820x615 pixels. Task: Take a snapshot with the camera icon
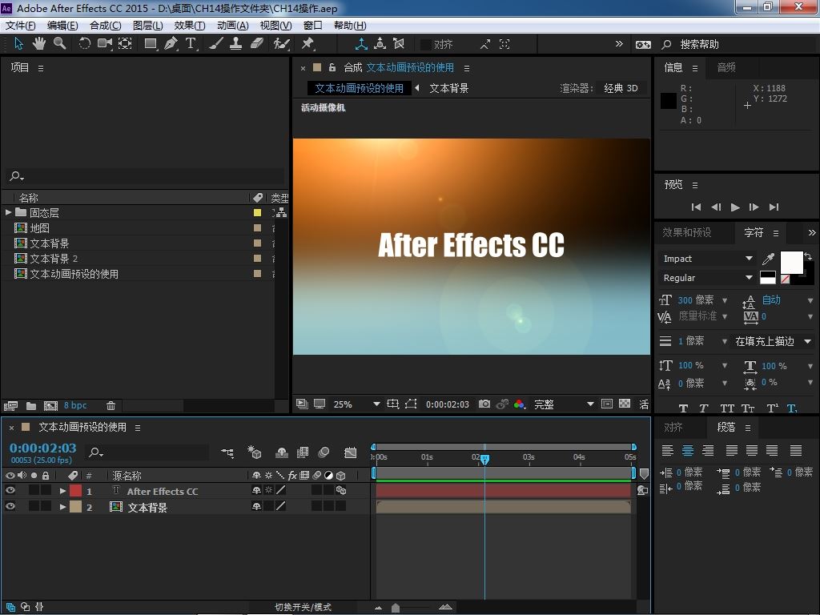coord(484,404)
